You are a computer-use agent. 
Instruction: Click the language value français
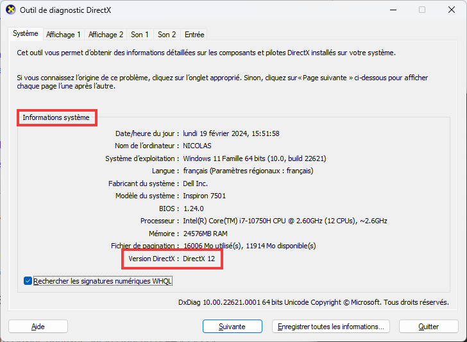(248, 171)
